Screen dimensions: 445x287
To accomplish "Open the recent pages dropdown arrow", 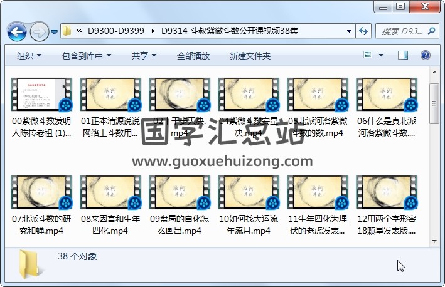I will tap(54, 32).
